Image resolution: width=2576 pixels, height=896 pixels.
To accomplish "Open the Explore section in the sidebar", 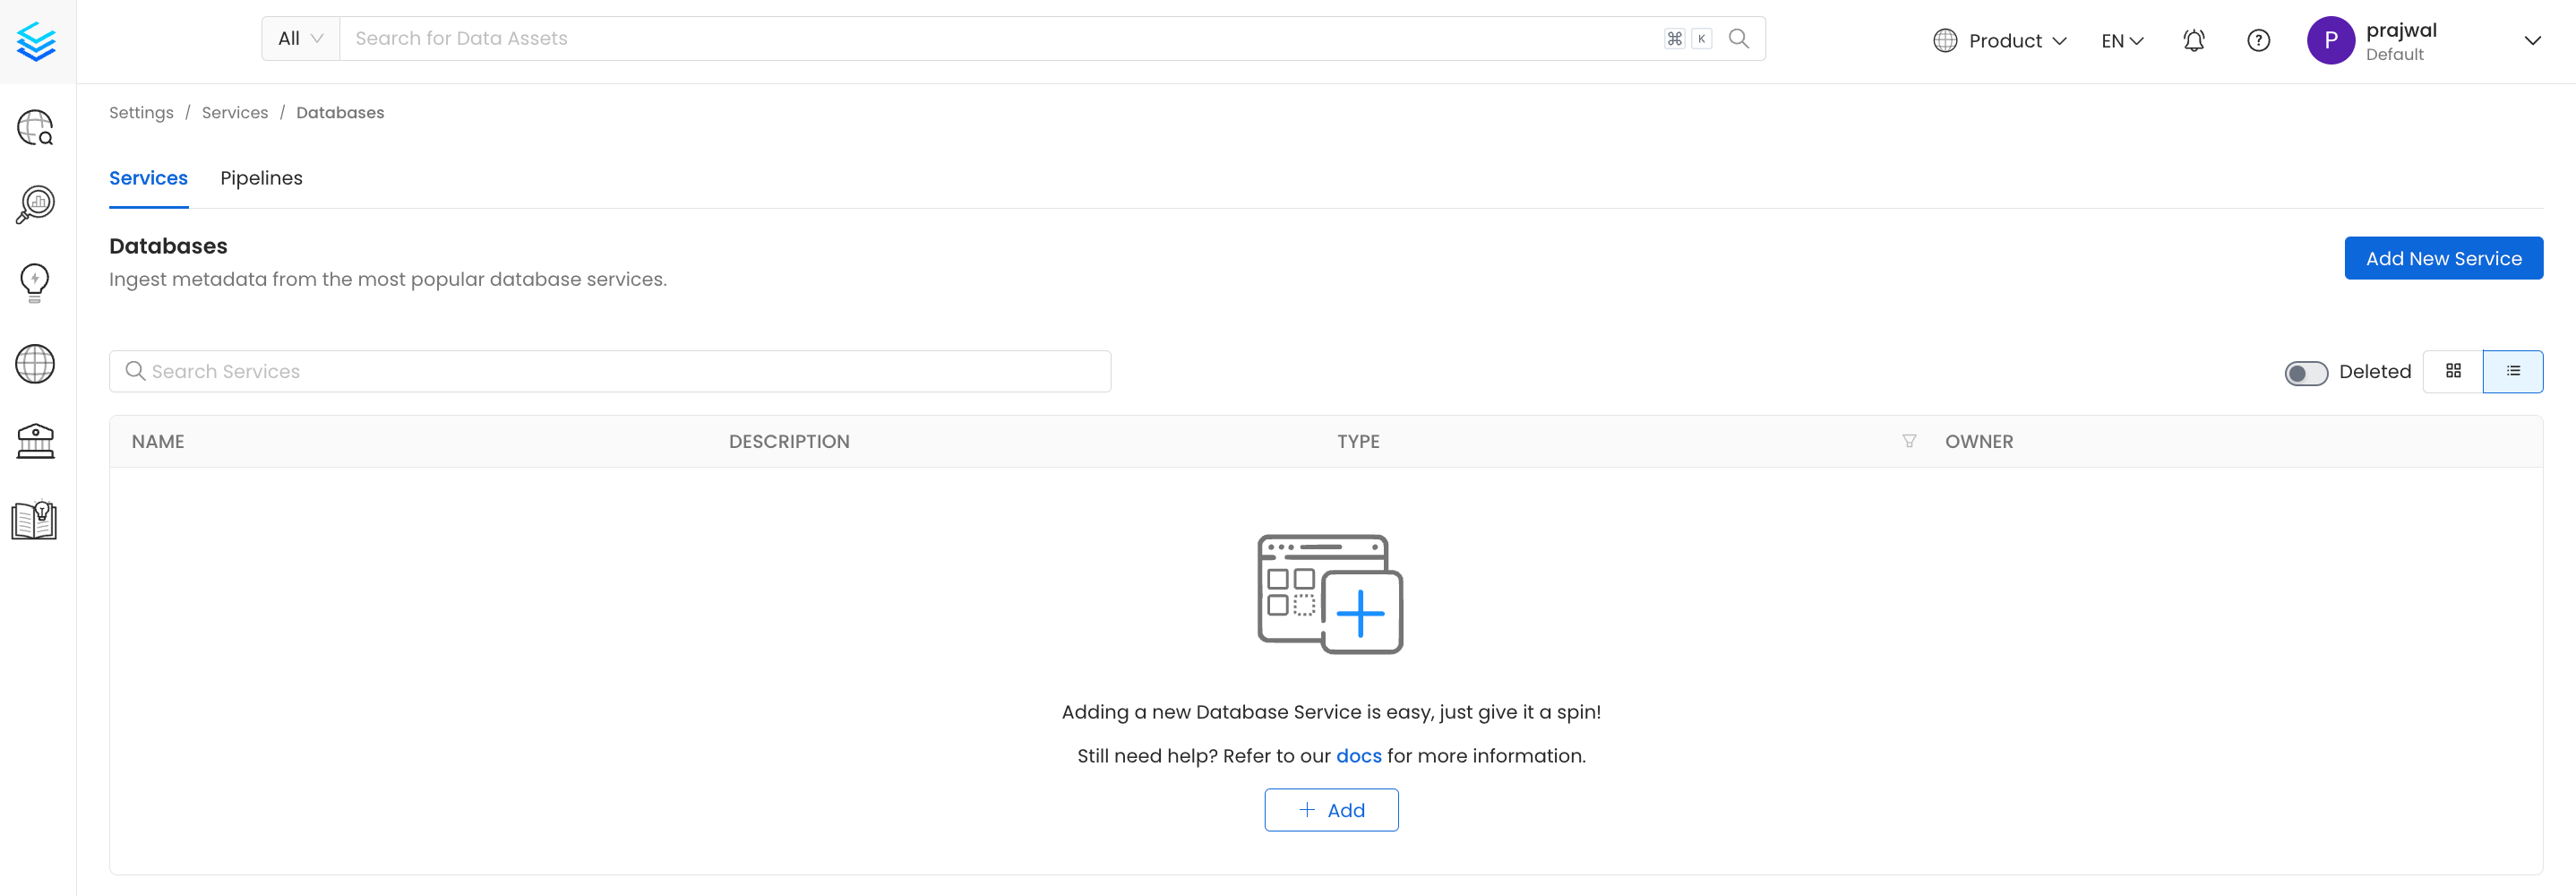I will pyautogui.click(x=35, y=127).
